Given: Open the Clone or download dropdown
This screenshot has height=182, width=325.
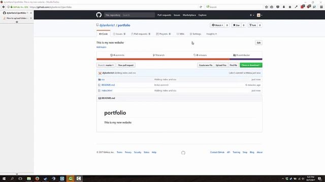Looking at the screenshot, I should pyautogui.click(x=251, y=65).
